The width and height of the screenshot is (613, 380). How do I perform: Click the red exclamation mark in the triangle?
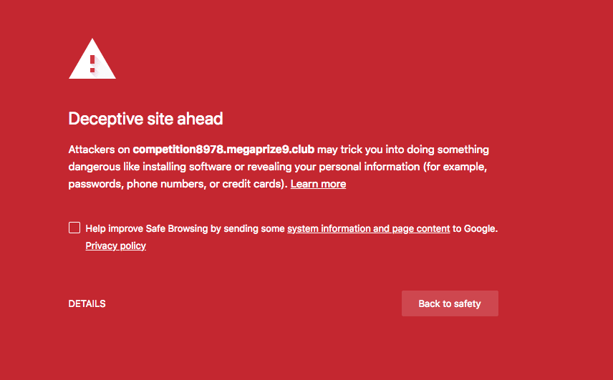click(92, 64)
